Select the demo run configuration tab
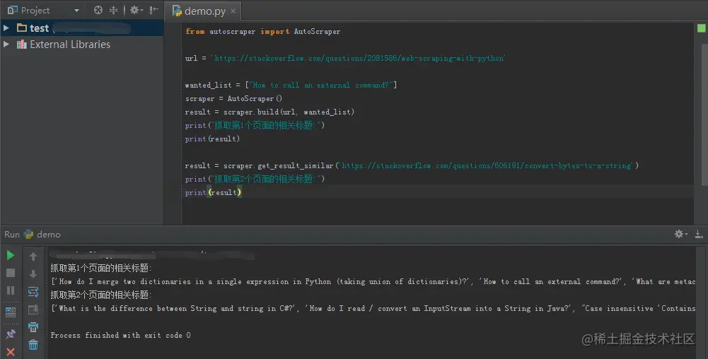Screen dimensions: 708x359 (x=42, y=234)
